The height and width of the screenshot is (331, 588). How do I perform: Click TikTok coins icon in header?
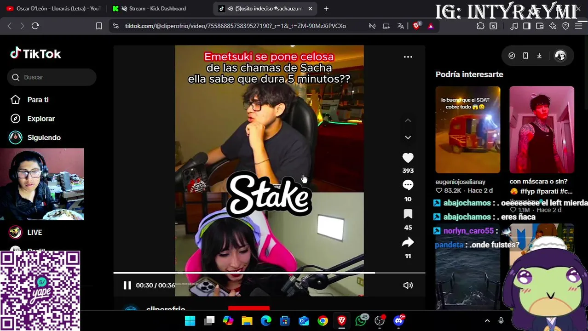click(x=512, y=56)
